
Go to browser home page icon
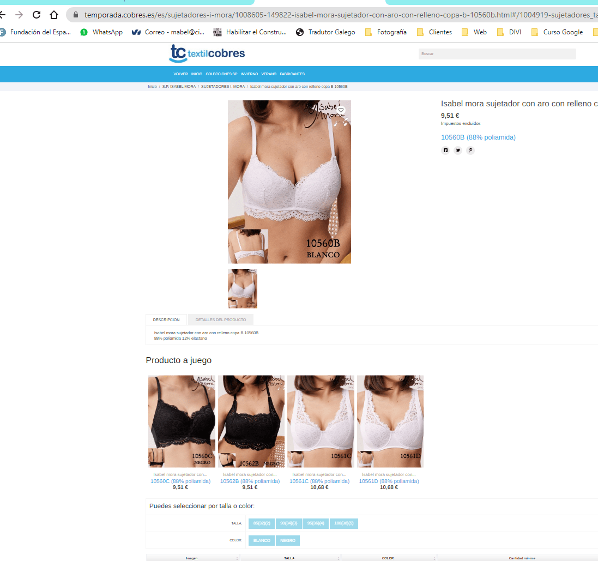(x=54, y=15)
